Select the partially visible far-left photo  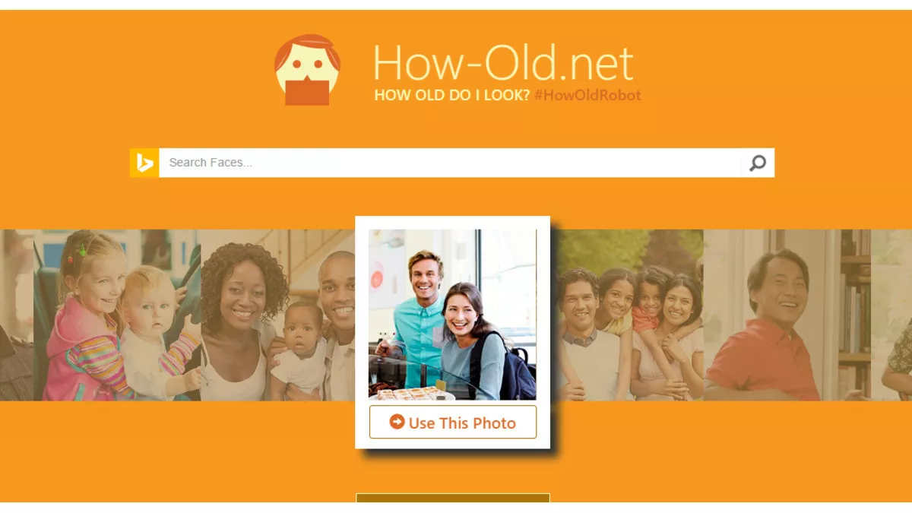pos(17,315)
